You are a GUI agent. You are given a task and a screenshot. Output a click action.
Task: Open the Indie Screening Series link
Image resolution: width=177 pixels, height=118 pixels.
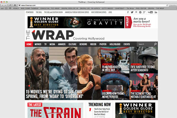point(99,12)
